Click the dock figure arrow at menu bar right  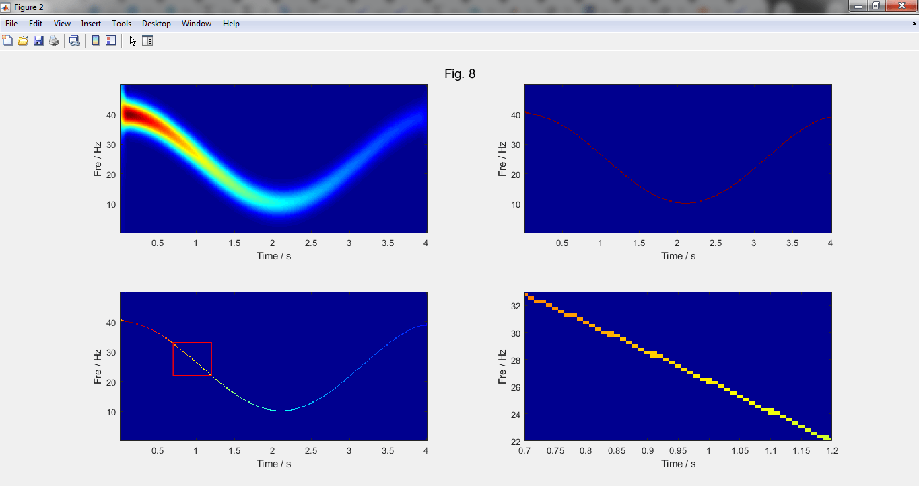(x=913, y=24)
